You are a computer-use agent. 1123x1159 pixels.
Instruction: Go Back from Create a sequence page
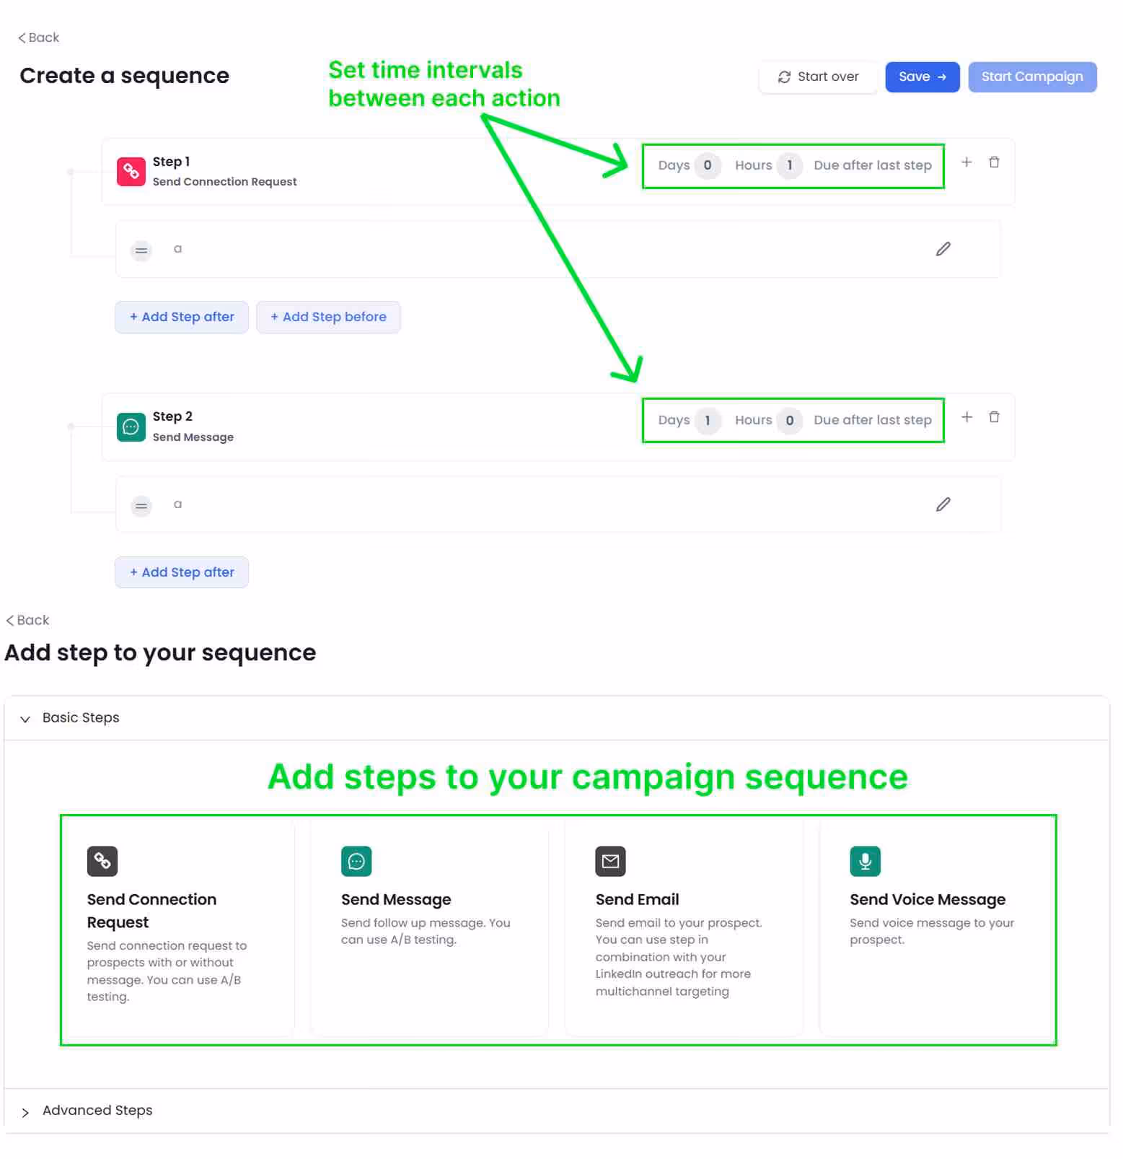tap(39, 38)
